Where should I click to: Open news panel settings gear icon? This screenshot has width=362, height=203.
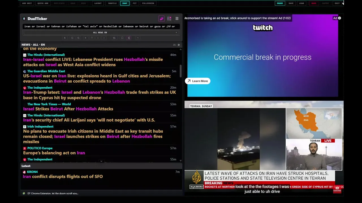point(178,45)
